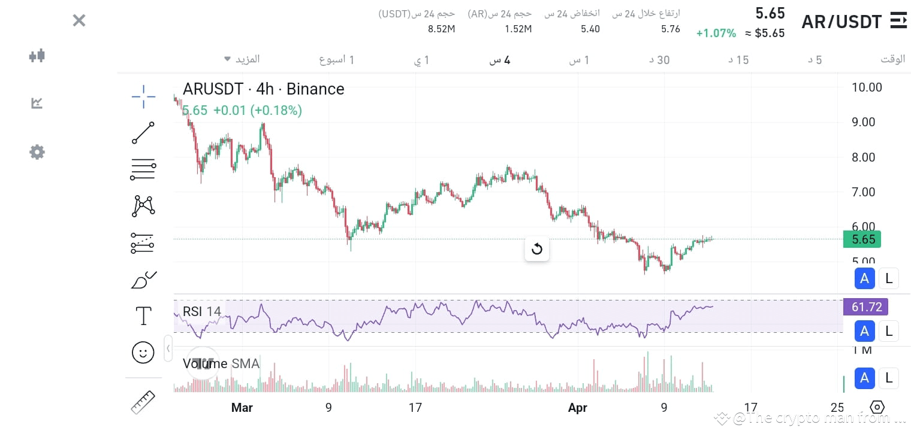
Task: Click the 10.00 price axis label
Action: pos(867,87)
